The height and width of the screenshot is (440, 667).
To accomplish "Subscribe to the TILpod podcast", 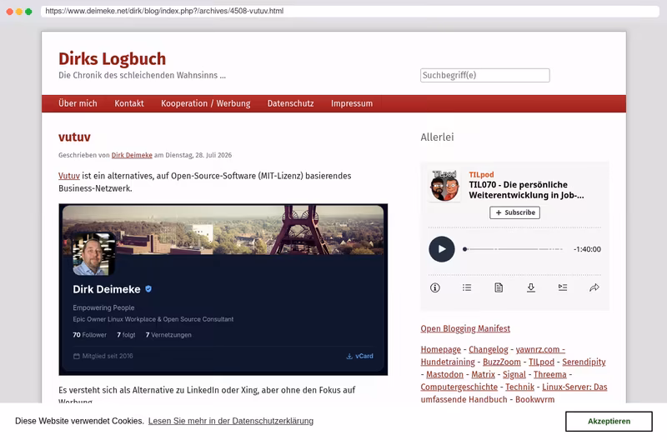I will [x=514, y=212].
